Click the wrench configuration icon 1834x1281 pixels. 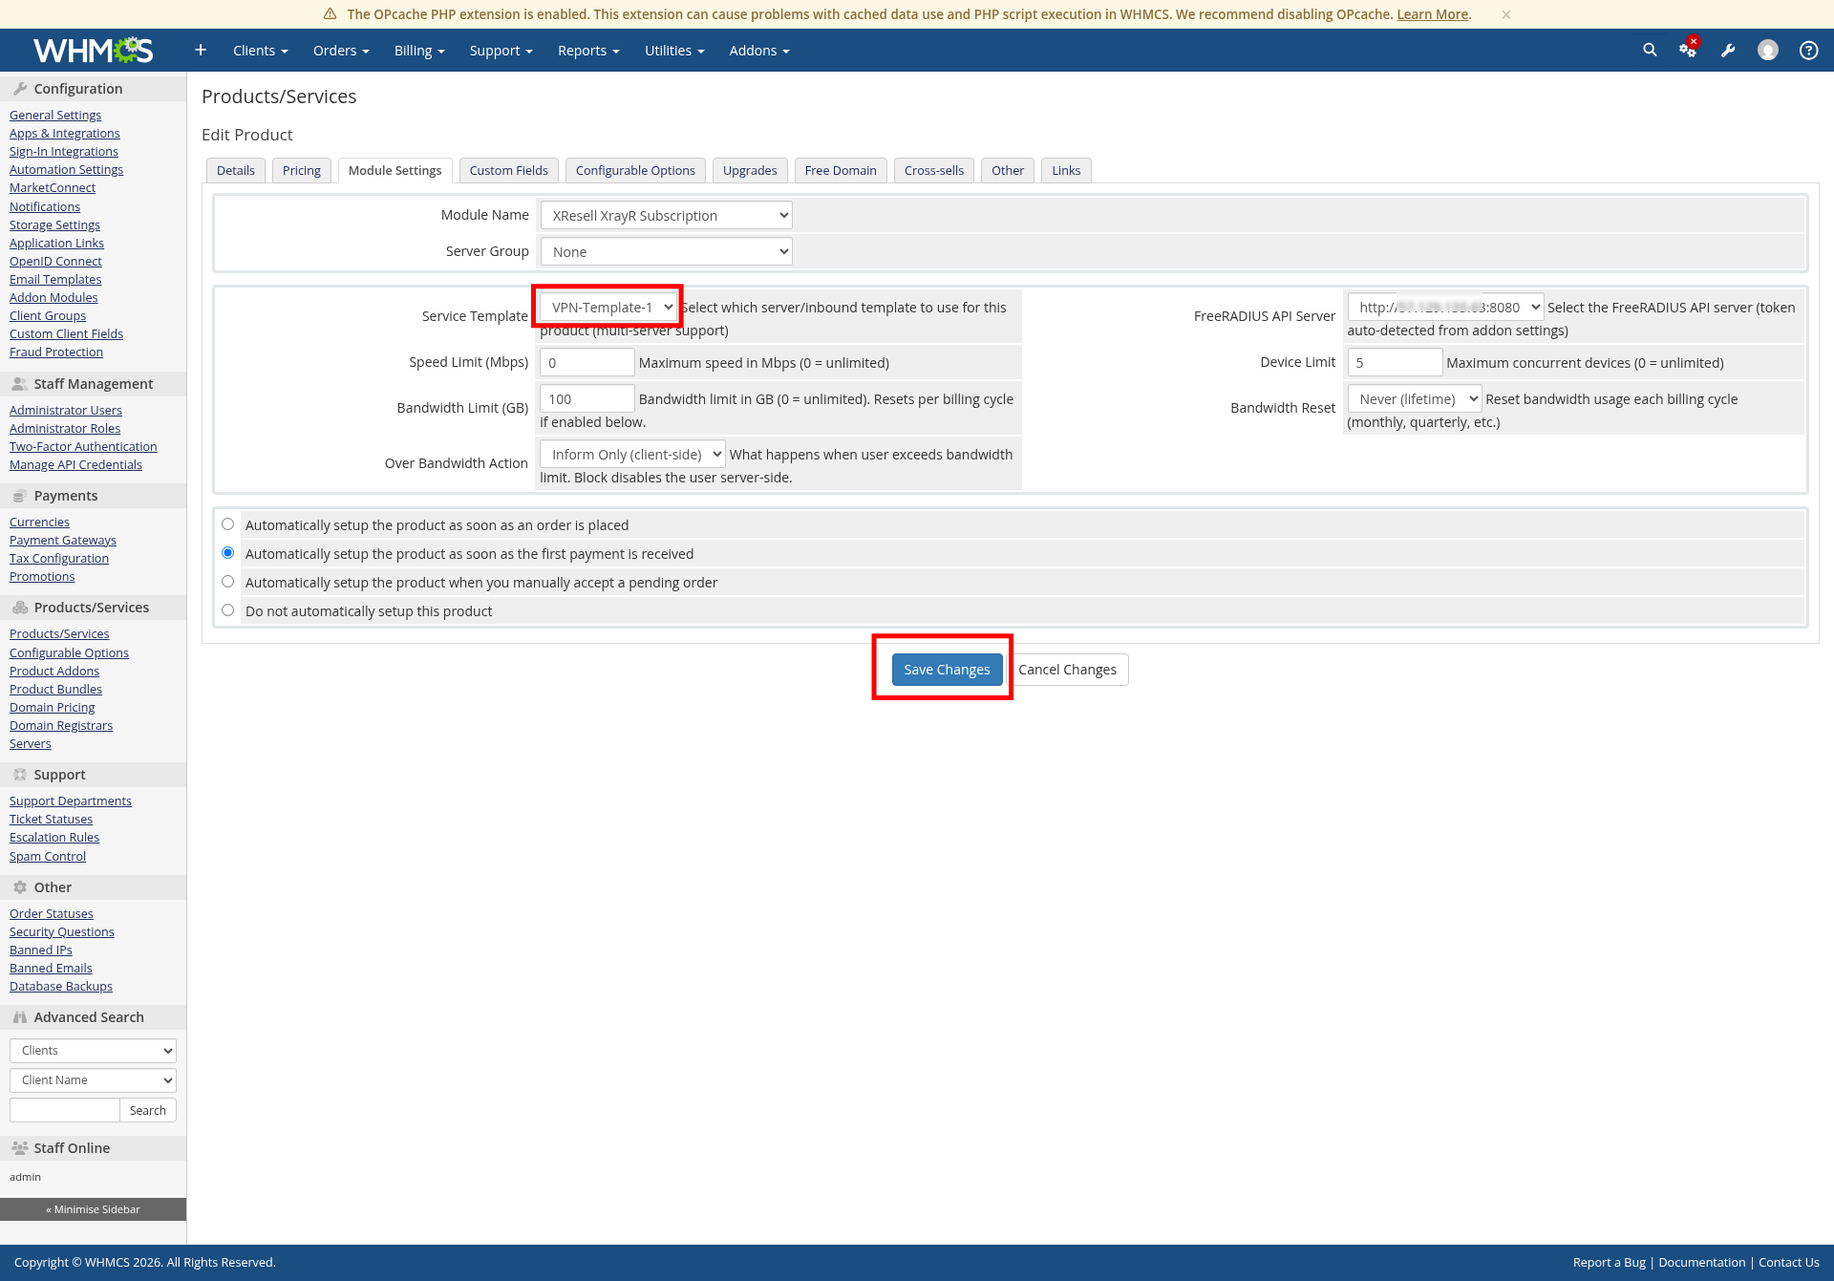click(x=1728, y=51)
